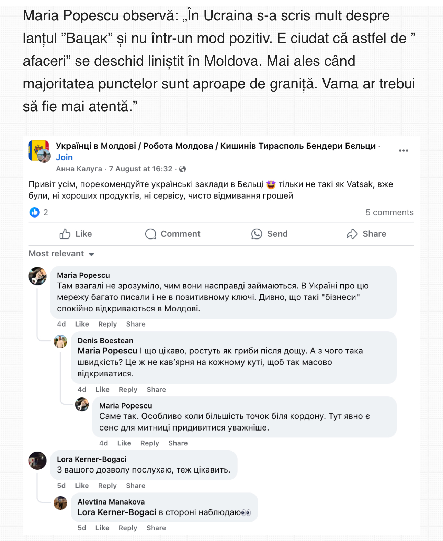Click the globe public visibility icon
443x541 pixels.
183,169
